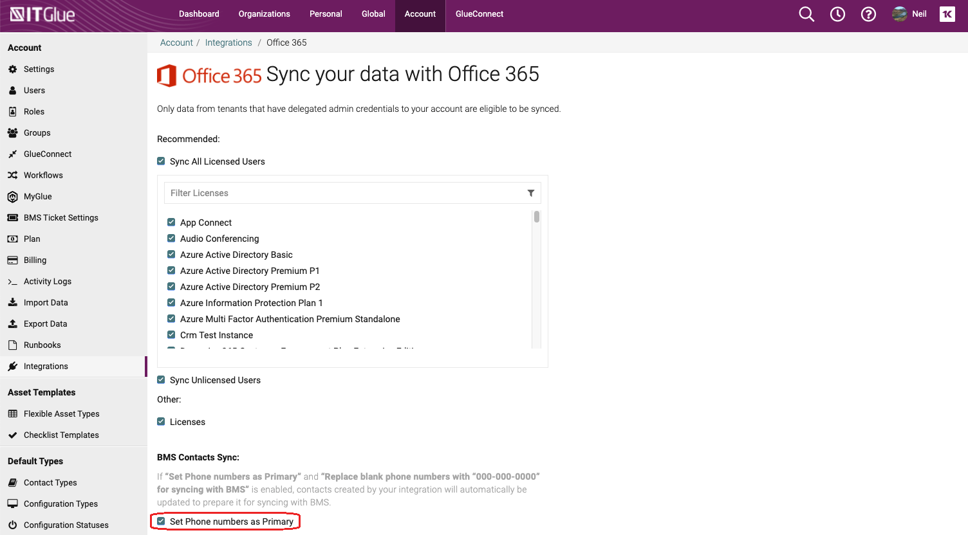
Task: Uncheck Azure Active Directory Premium P2
Action: [x=171, y=286]
